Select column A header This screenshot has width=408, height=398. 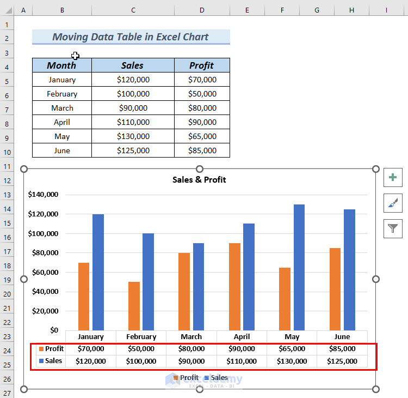(23, 10)
